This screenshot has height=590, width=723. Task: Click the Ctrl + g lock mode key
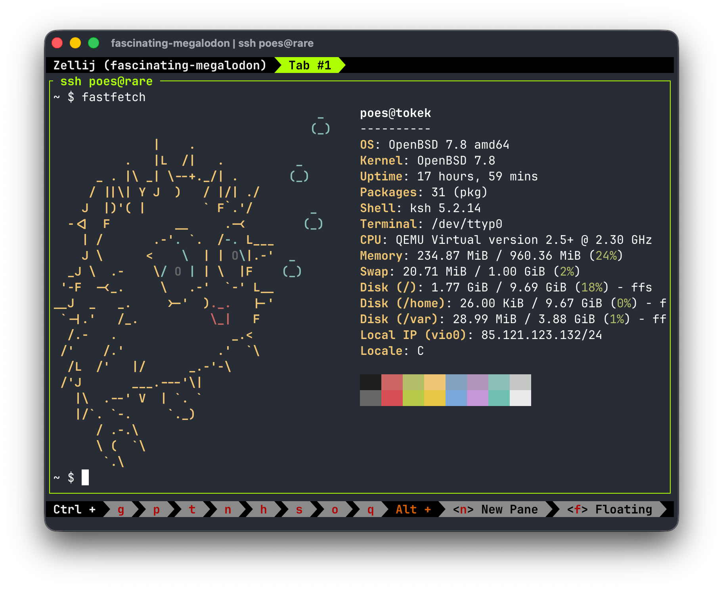point(121,510)
